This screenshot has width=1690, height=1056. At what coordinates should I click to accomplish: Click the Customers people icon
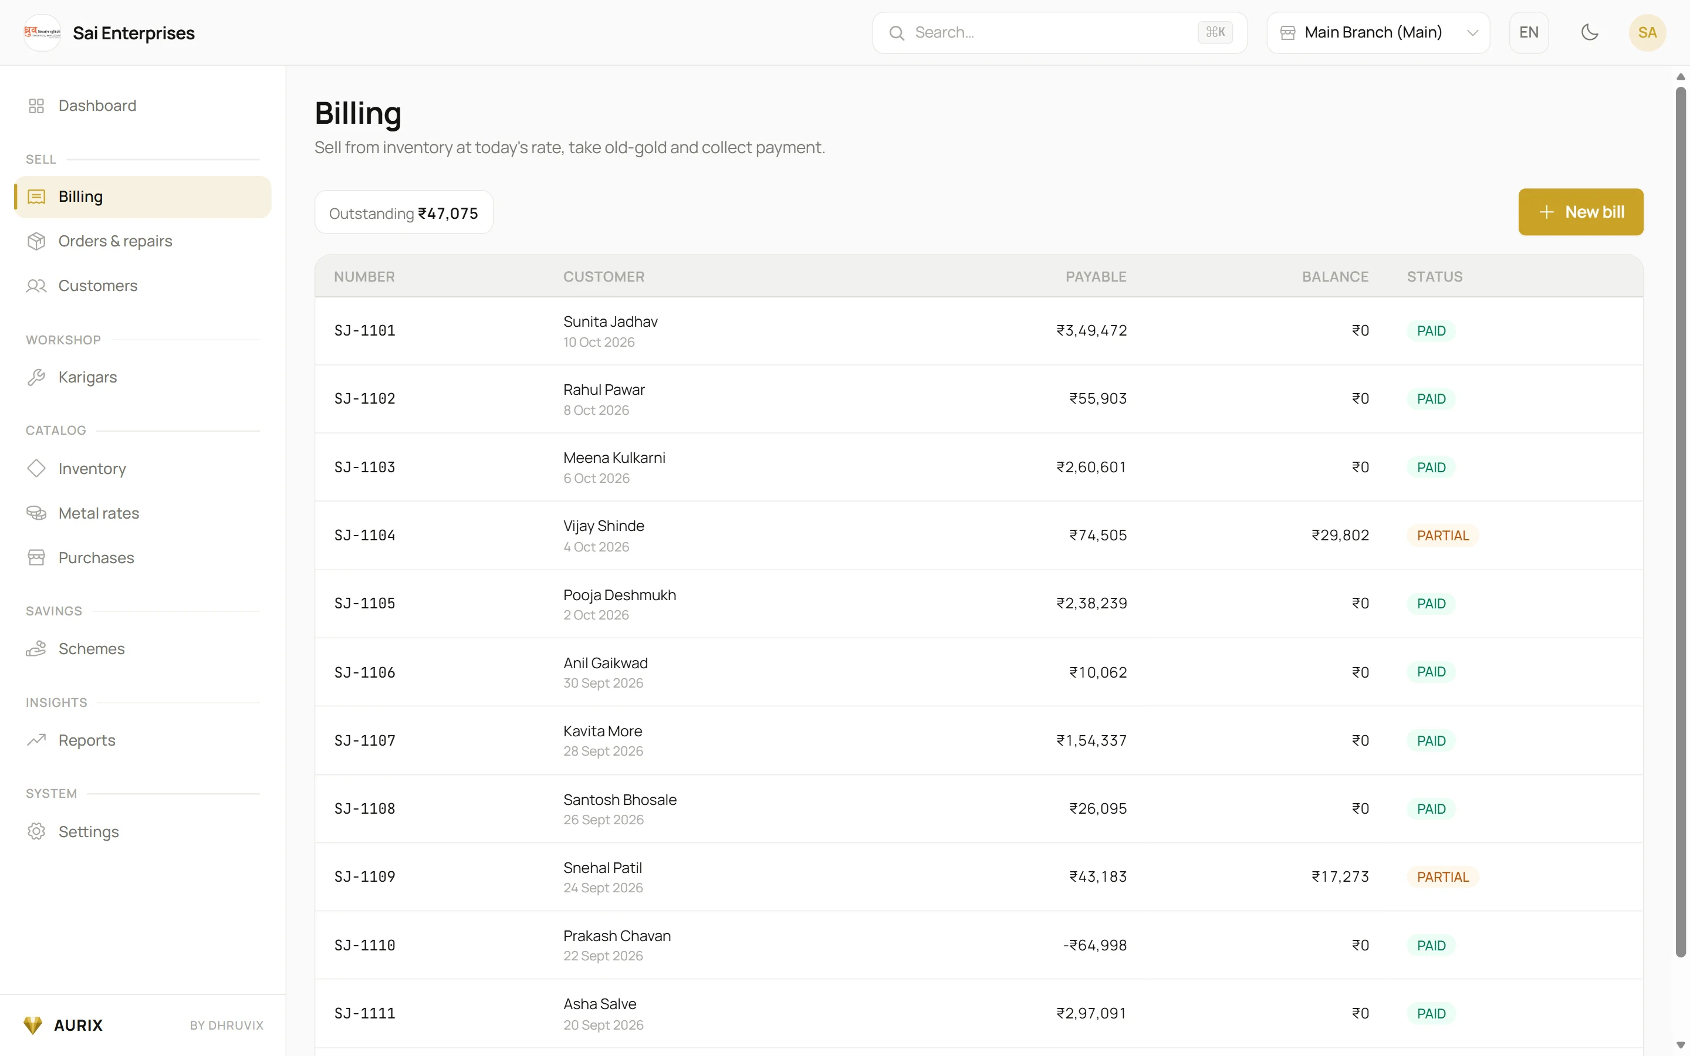click(x=36, y=286)
